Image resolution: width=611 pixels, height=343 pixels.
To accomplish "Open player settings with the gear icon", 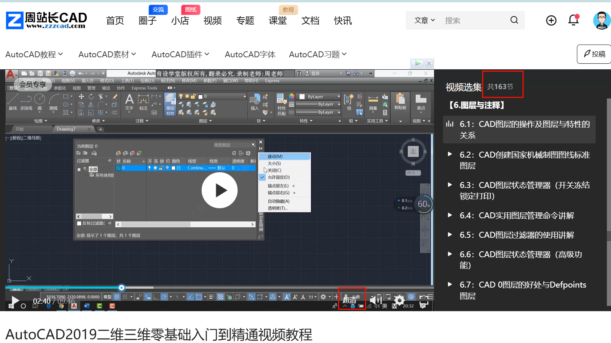I will [400, 300].
